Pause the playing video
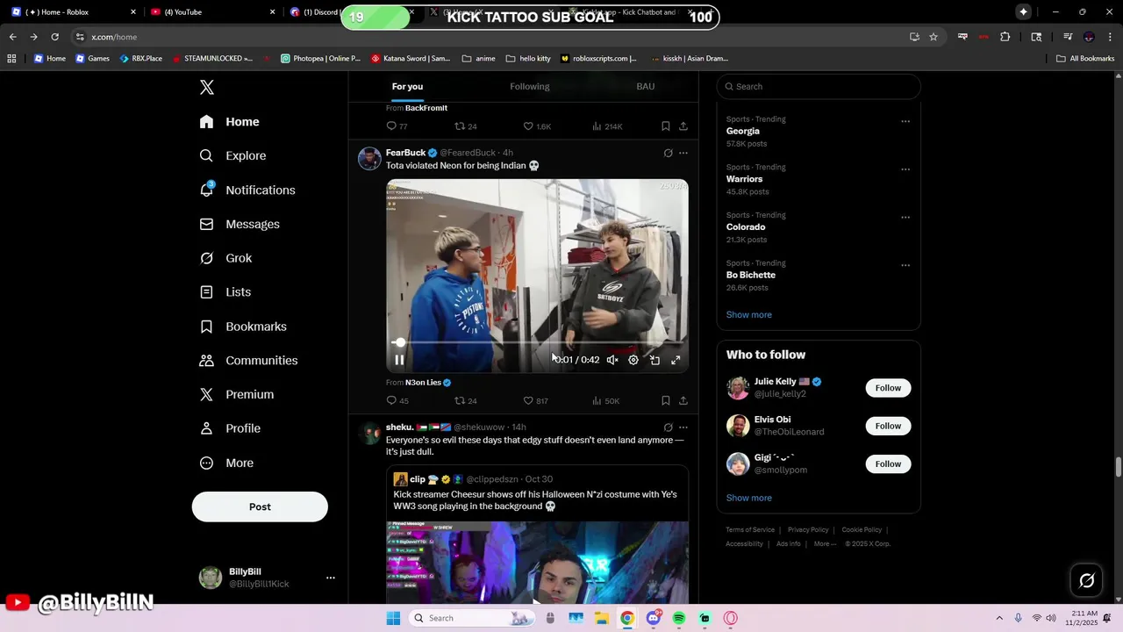The width and height of the screenshot is (1123, 632). [399, 360]
